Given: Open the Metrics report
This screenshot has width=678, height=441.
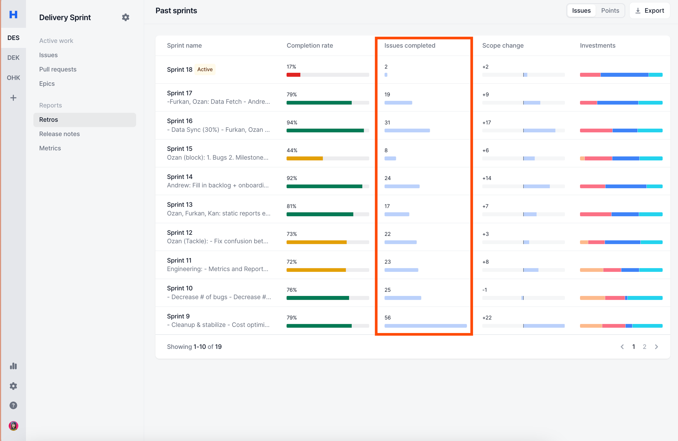Looking at the screenshot, I should (50, 148).
